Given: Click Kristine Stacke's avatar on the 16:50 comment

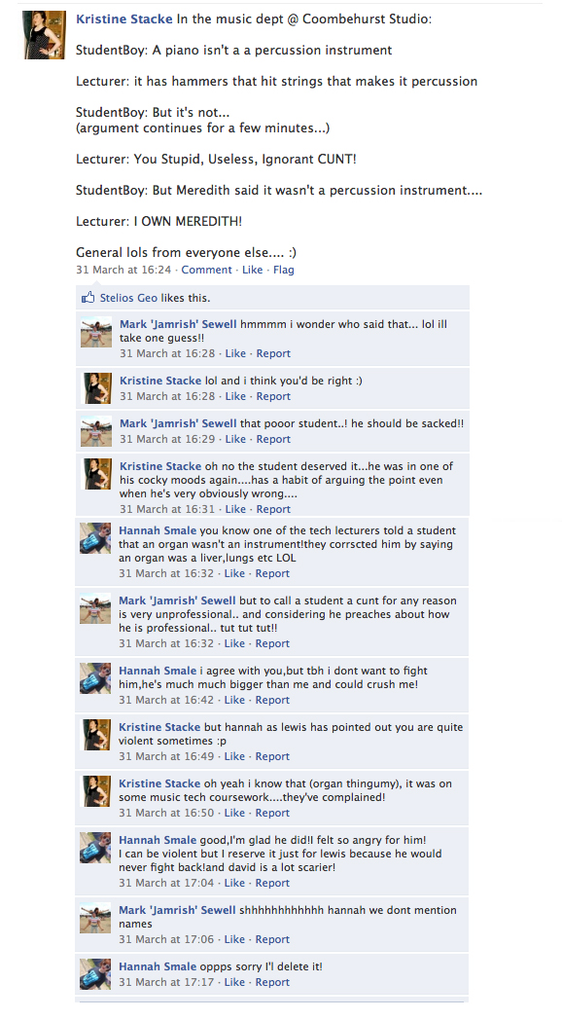Looking at the screenshot, I should [x=95, y=791].
